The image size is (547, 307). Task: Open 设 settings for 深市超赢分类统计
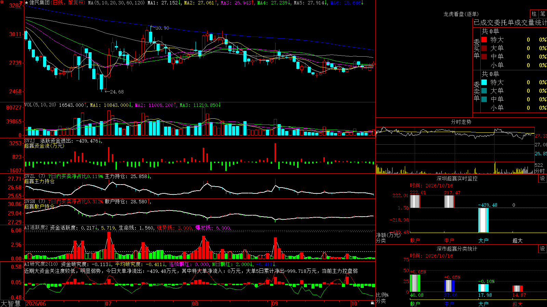(x=543, y=249)
